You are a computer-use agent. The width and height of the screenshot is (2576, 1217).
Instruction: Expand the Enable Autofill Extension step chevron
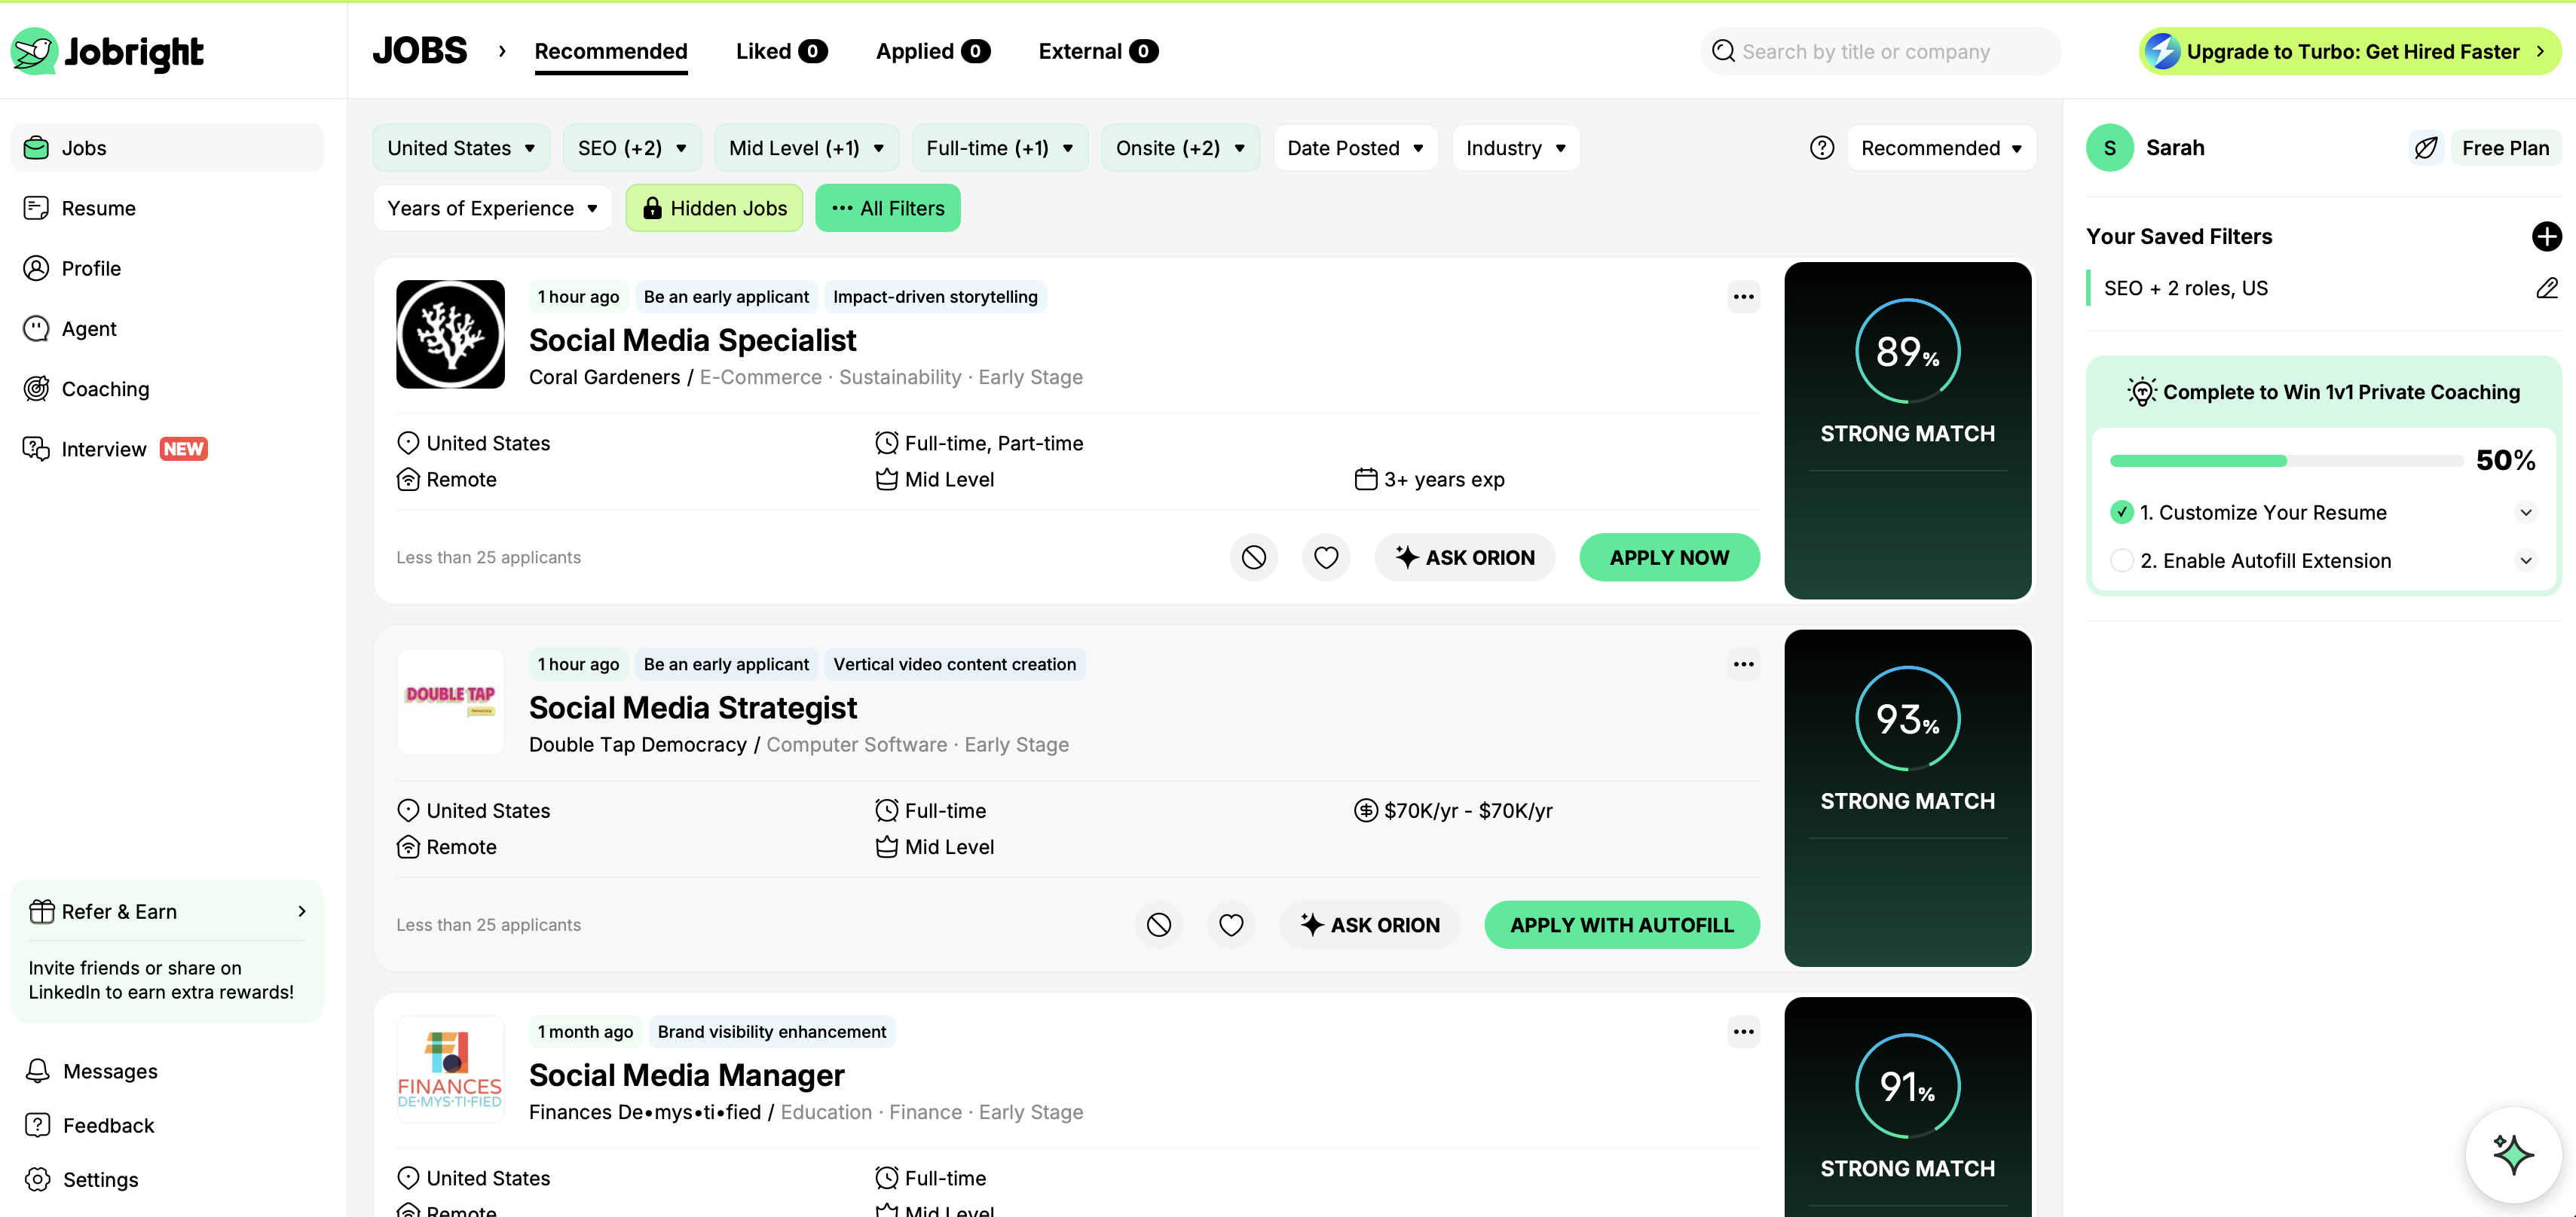[x=2525, y=560]
